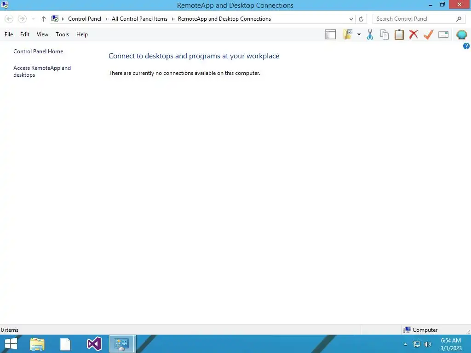
Task: Select RemoteApp and Desktop Connections breadcrumb
Action: click(224, 18)
